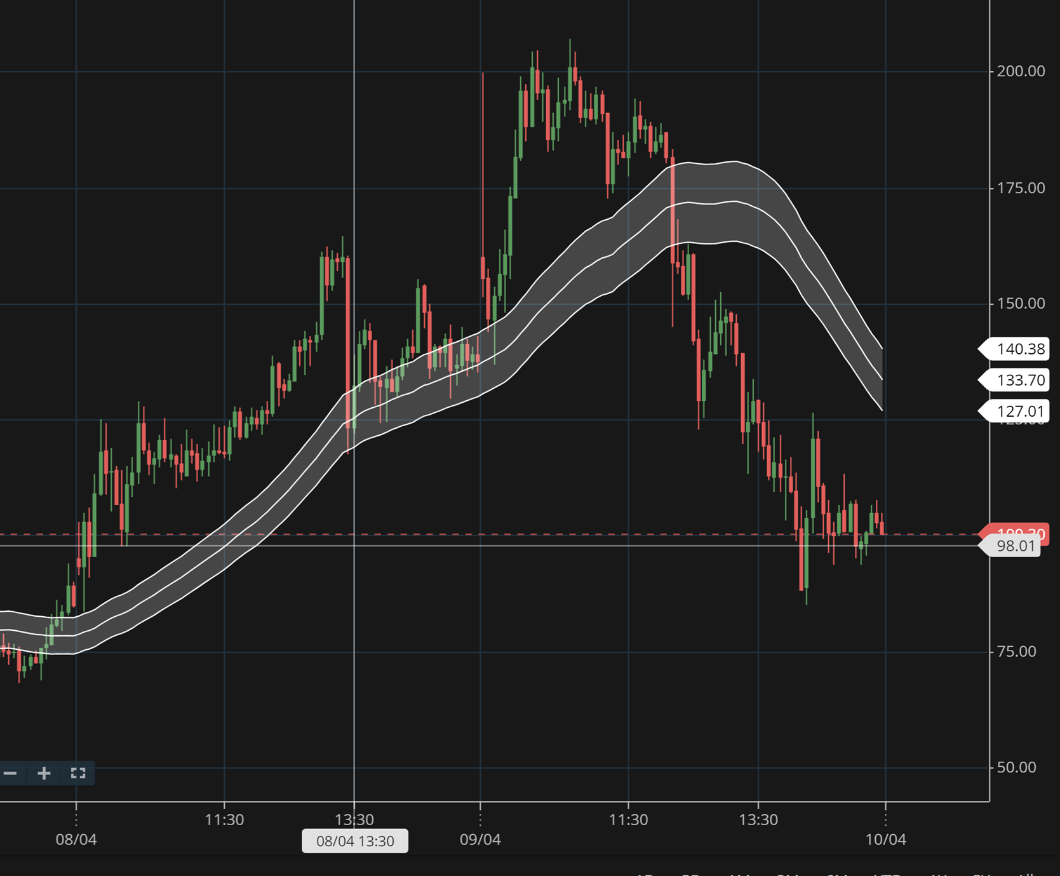Click the 08/04 date on time axis
This screenshot has height=876, width=1060.
point(76,839)
